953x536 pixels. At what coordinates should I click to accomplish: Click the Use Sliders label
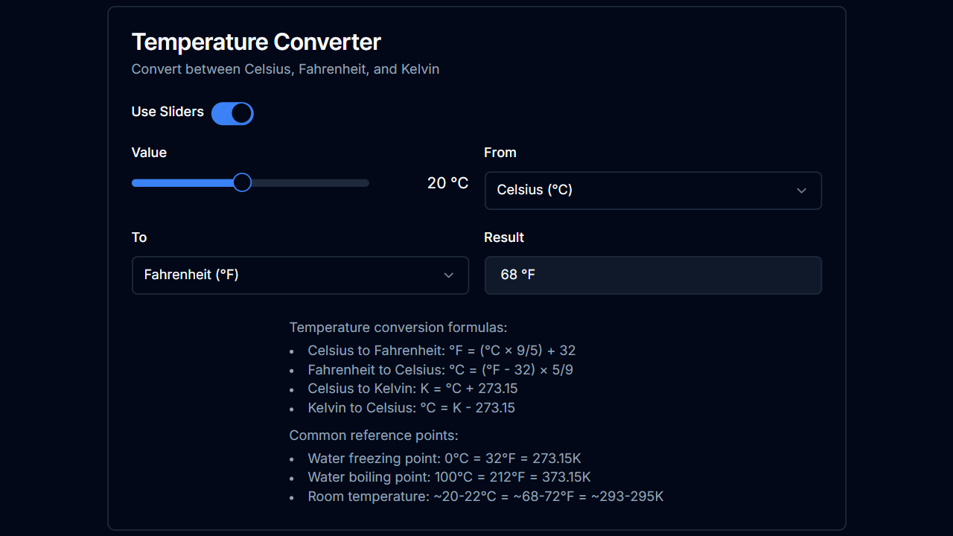click(168, 112)
